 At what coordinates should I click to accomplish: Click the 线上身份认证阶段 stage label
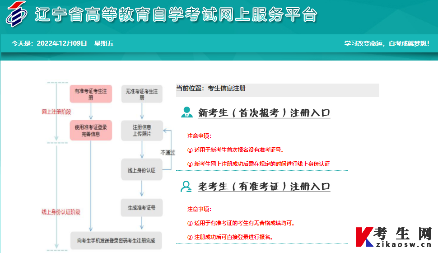point(61,212)
